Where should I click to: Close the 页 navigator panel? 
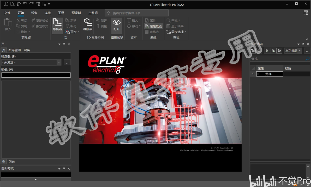69,44
